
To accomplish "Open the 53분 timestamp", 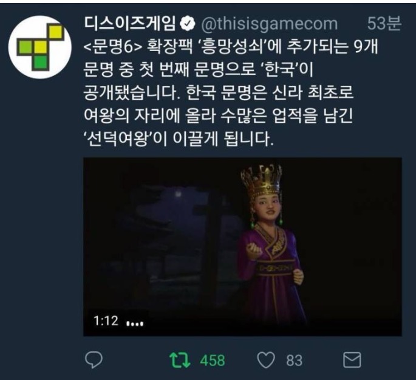I will 384,24.
